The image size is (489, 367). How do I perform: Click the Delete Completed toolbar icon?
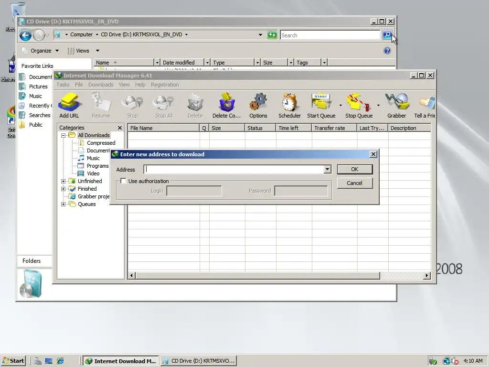pyautogui.click(x=226, y=105)
